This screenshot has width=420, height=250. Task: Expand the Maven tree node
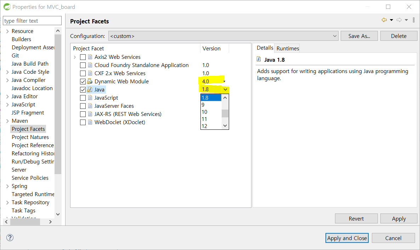pyautogui.click(x=7, y=121)
